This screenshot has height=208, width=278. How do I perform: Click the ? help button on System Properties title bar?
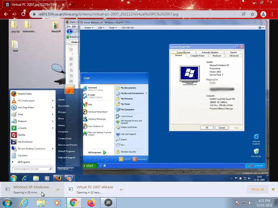click(238, 47)
